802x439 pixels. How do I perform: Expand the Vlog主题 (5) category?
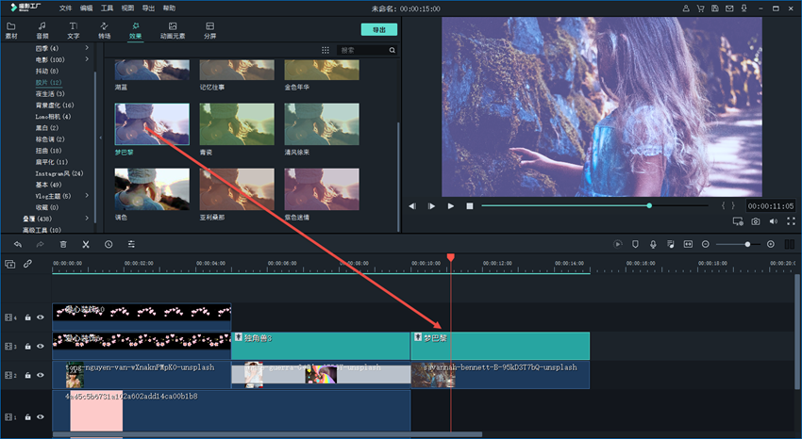click(x=88, y=196)
